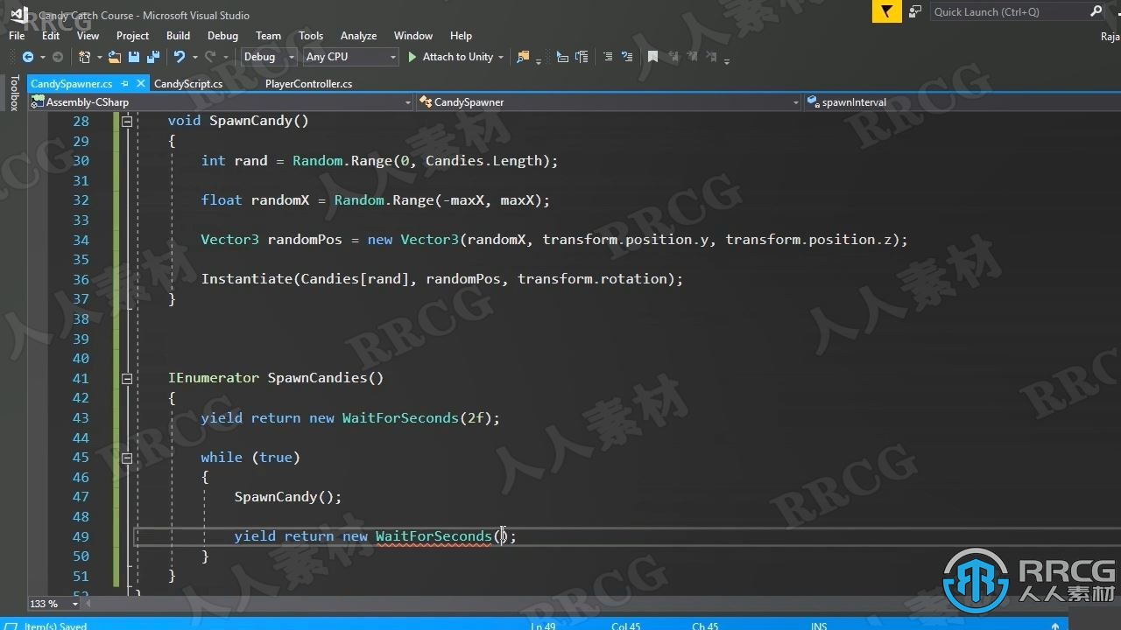Viewport: 1121px width, 630px height.
Task: Open the Edit menu
Action: (x=51, y=36)
